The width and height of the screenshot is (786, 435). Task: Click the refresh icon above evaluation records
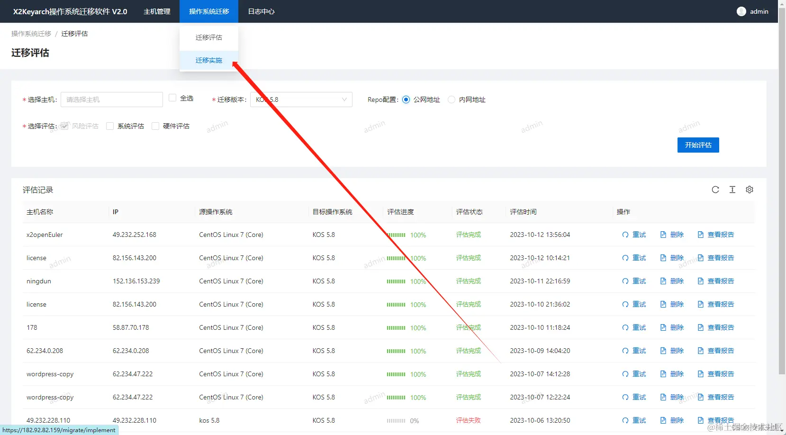pos(715,190)
